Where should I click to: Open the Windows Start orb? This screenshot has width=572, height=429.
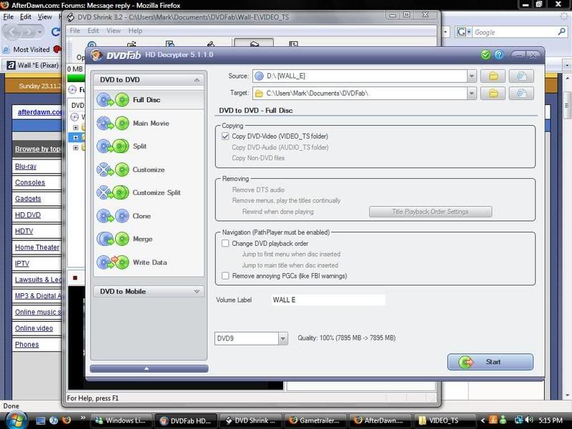click(x=16, y=420)
